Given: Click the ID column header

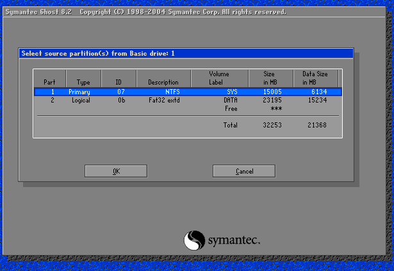Looking at the screenshot, I should pyautogui.click(x=118, y=82).
